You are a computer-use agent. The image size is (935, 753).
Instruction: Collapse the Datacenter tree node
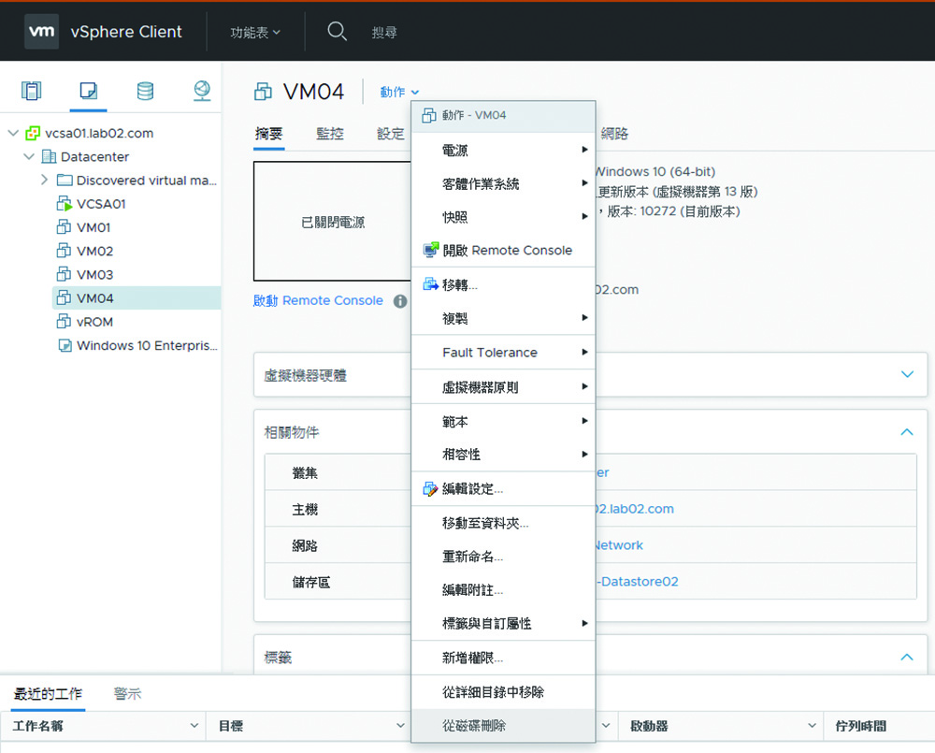click(29, 157)
